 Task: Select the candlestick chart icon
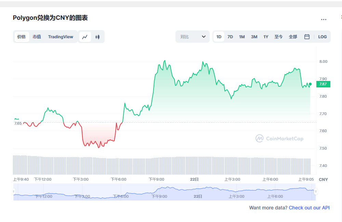[x=97, y=37]
